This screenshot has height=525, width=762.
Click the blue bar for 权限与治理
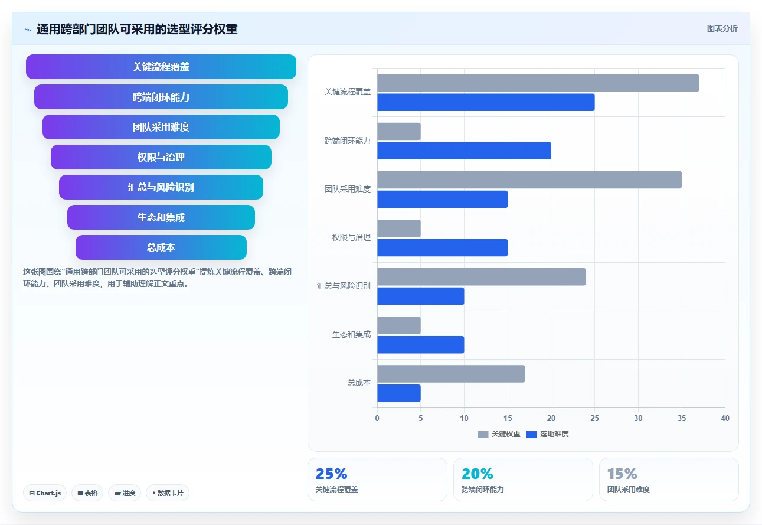pyautogui.click(x=443, y=247)
